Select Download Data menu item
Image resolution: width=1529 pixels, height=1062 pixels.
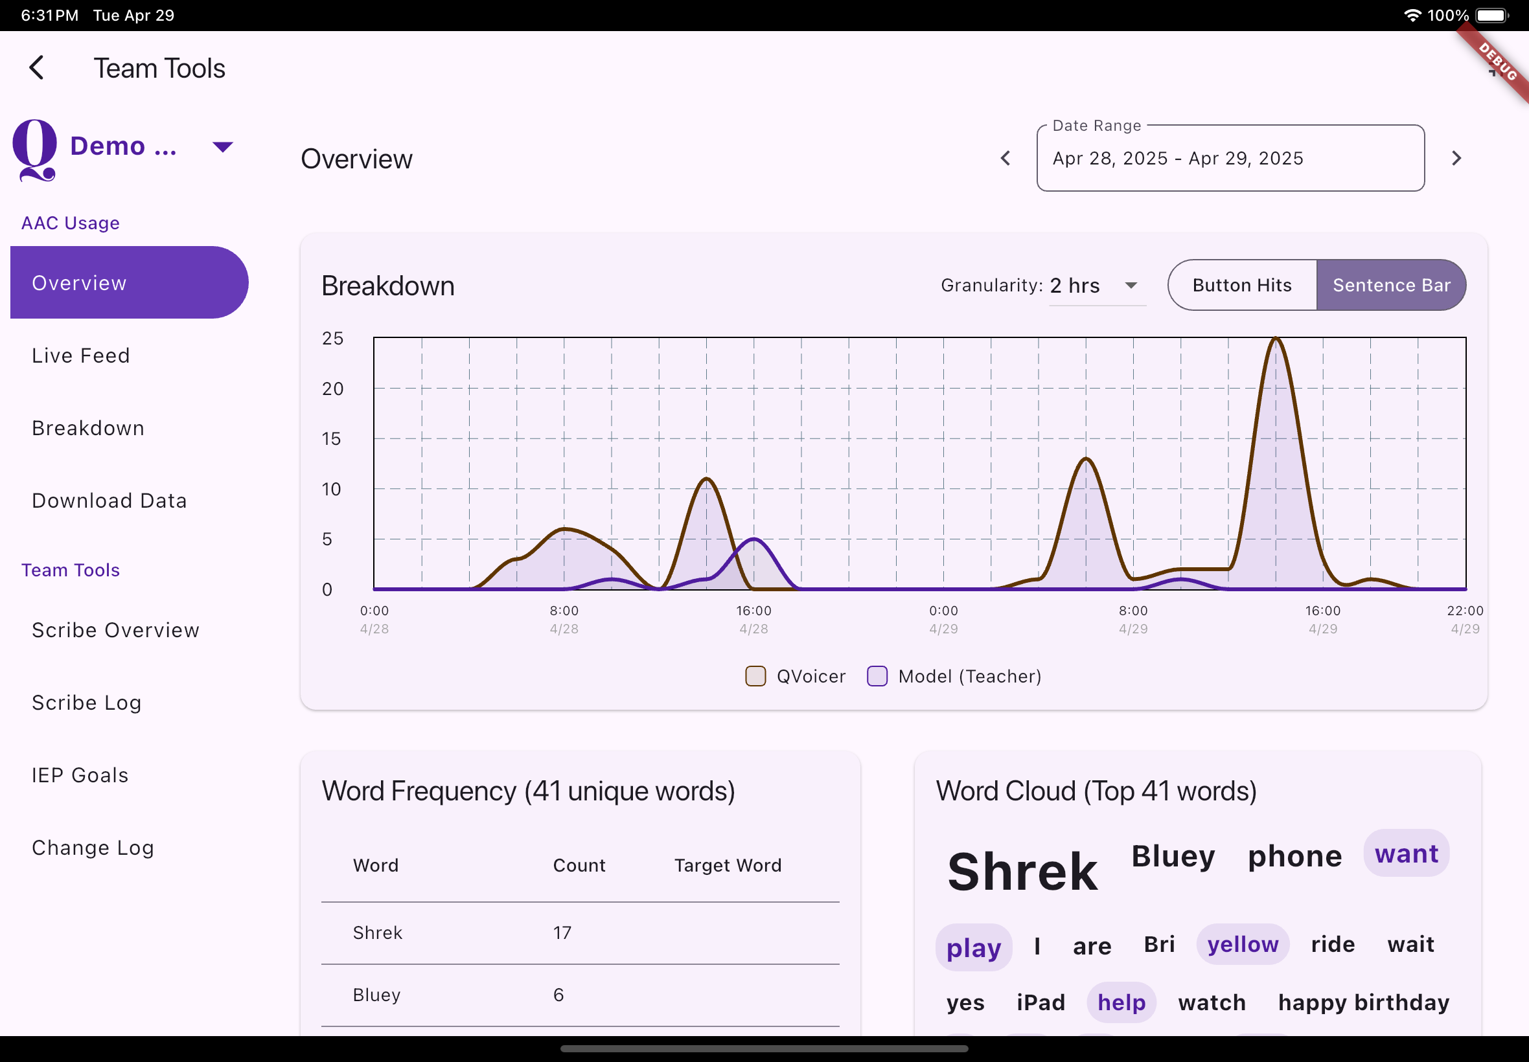[109, 501]
